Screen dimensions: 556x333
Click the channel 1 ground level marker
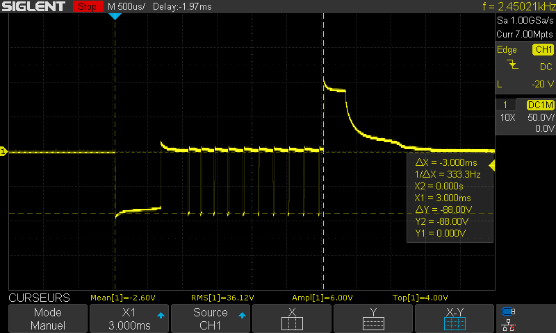3,151
